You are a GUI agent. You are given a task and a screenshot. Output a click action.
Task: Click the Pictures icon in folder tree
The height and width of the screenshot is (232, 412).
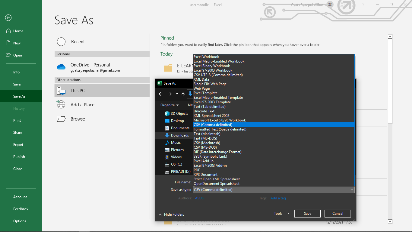tap(167, 150)
